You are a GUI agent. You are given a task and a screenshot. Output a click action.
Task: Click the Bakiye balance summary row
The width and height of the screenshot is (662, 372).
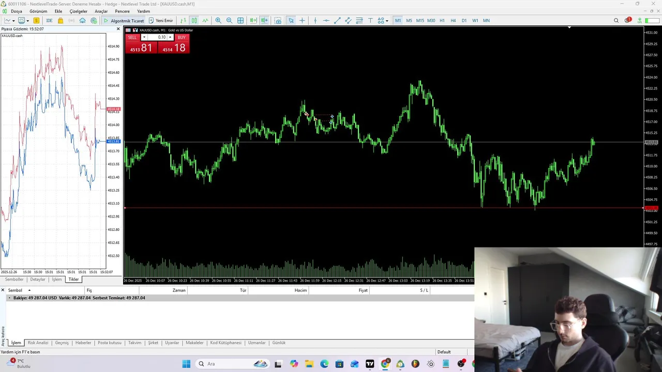tap(237, 298)
